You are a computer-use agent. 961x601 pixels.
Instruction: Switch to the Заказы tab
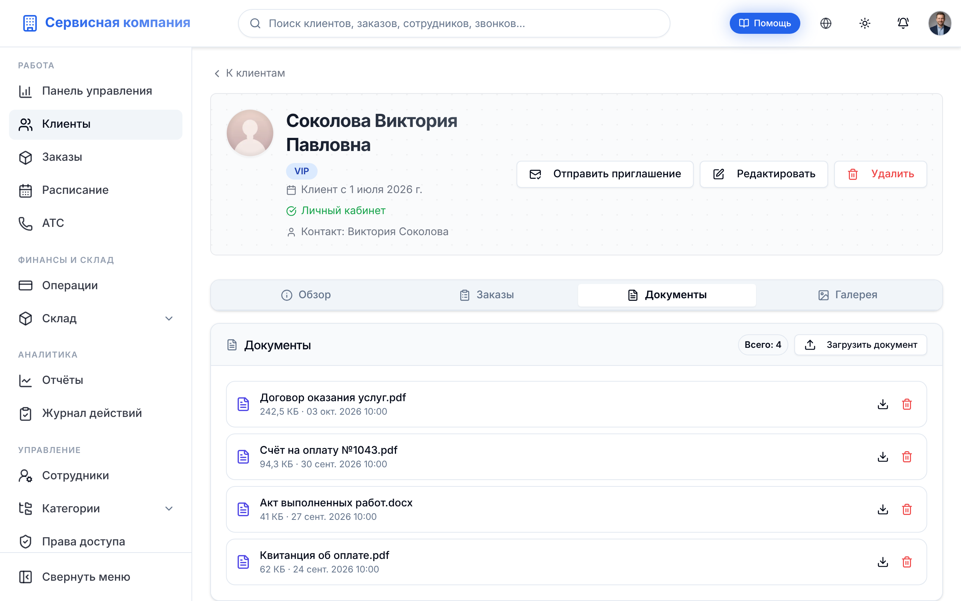click(487, 295)
